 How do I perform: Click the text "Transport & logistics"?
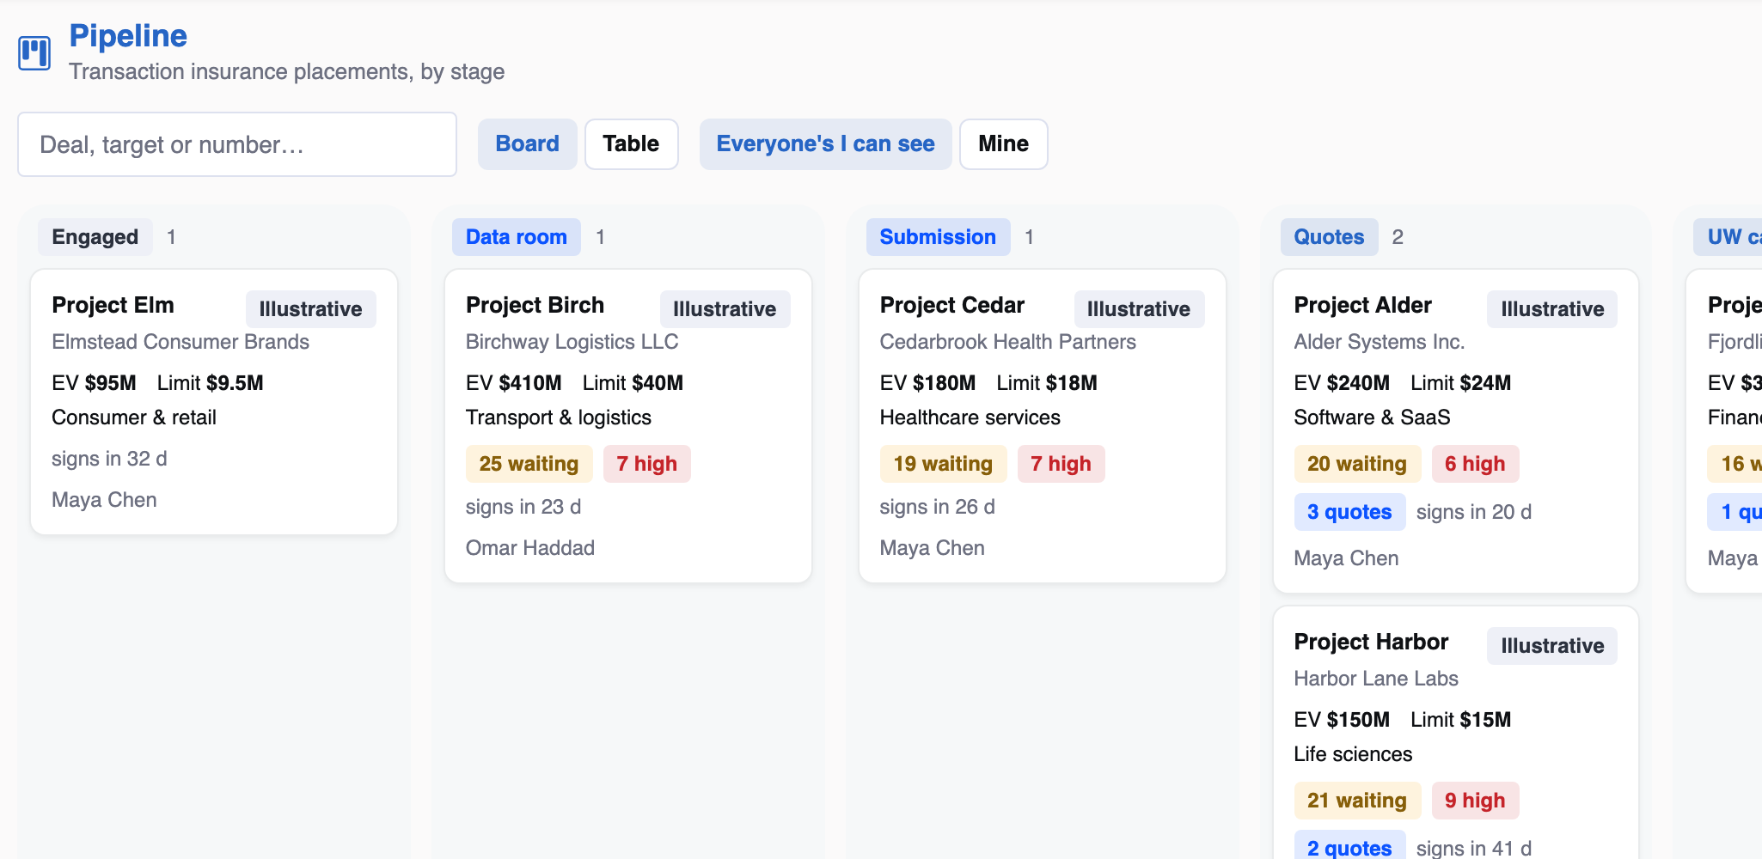click(x=559, y=417)
